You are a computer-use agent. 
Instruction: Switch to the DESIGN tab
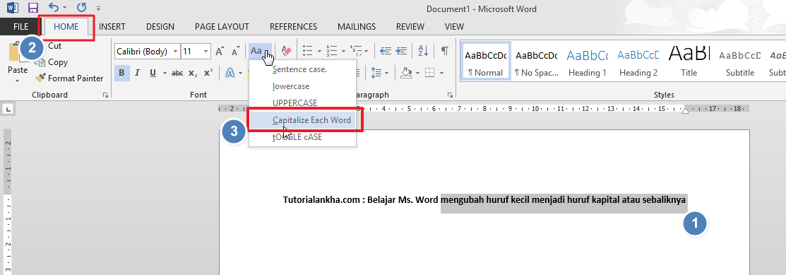tap(160, 27)
